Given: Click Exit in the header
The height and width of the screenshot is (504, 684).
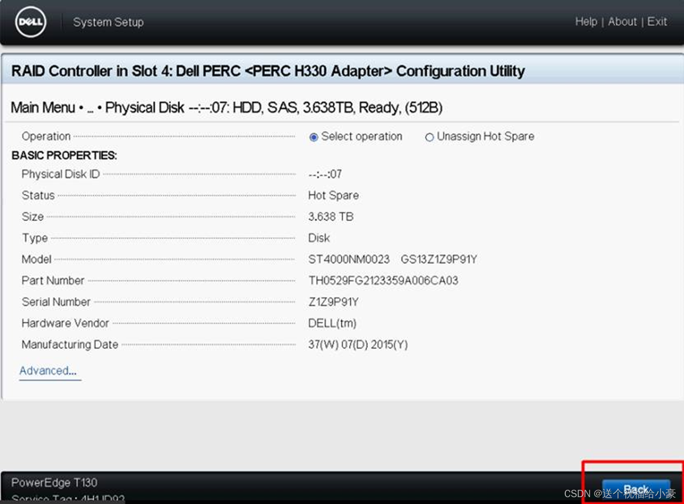Looking at the screenshot, I should [657, 22].
